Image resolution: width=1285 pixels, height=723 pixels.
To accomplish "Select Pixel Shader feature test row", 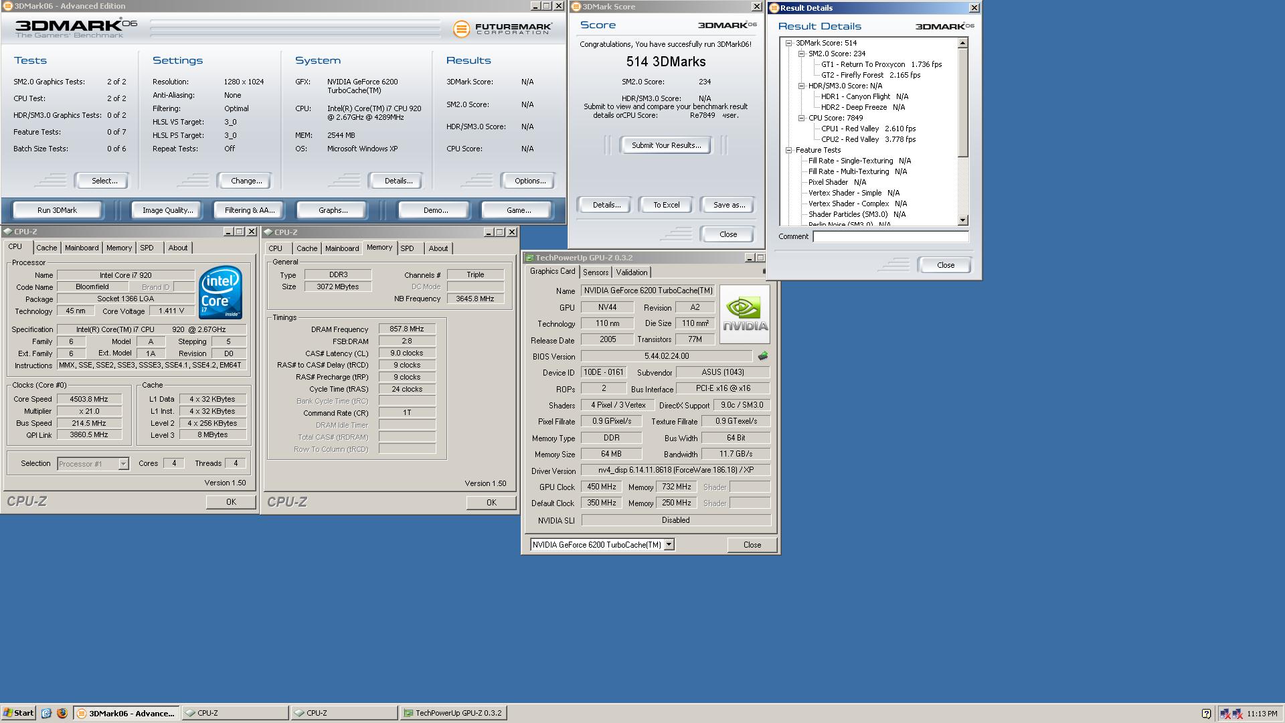I will 837,182.
